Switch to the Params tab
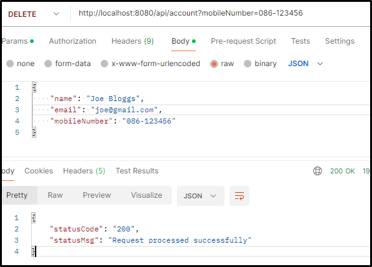The height and width of the screenshot is (267, 372). pos(18,41)
